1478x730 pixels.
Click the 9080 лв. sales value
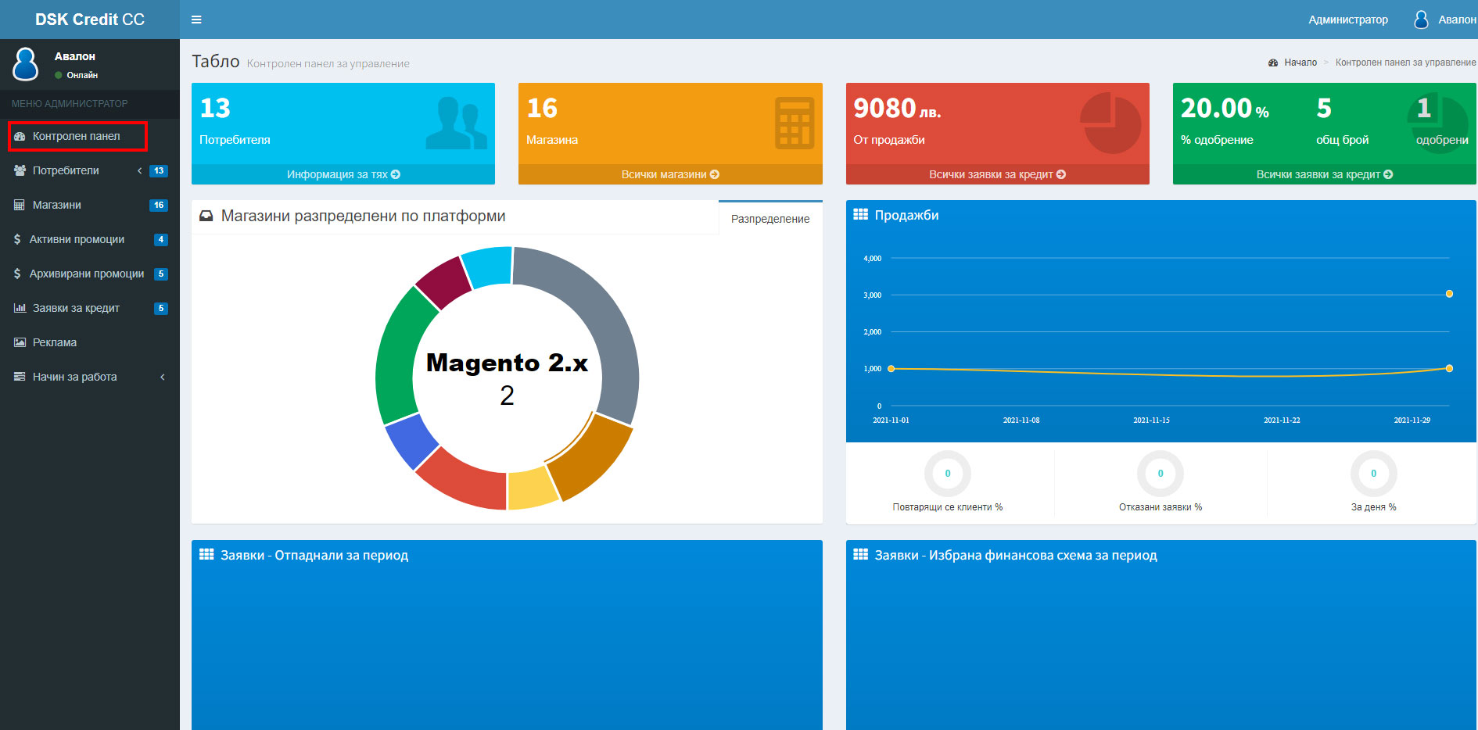897,108
